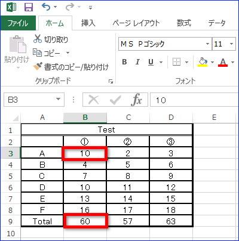Toggle Underline formatting
The image size is (239, 241).
151,62
